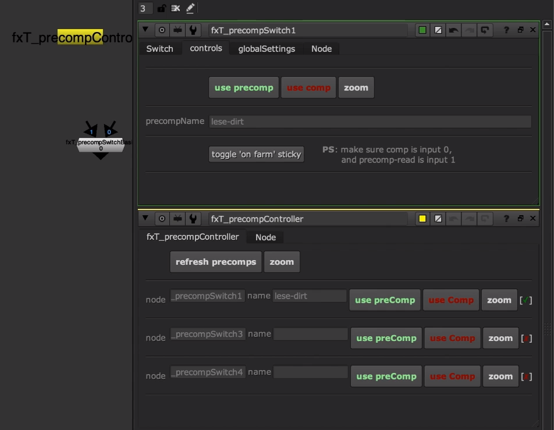
Task: Open the Node tab of fxT_precompController
Action: pos(265,237)
